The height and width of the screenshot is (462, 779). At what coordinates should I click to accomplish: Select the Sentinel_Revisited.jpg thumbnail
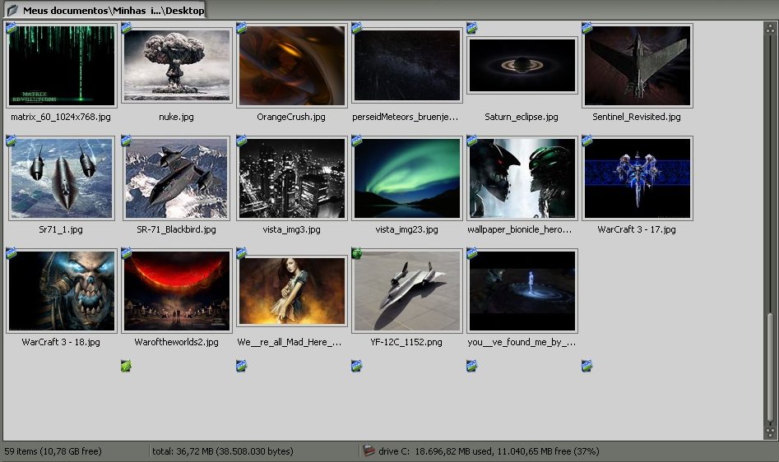click(x=637, y=66)
